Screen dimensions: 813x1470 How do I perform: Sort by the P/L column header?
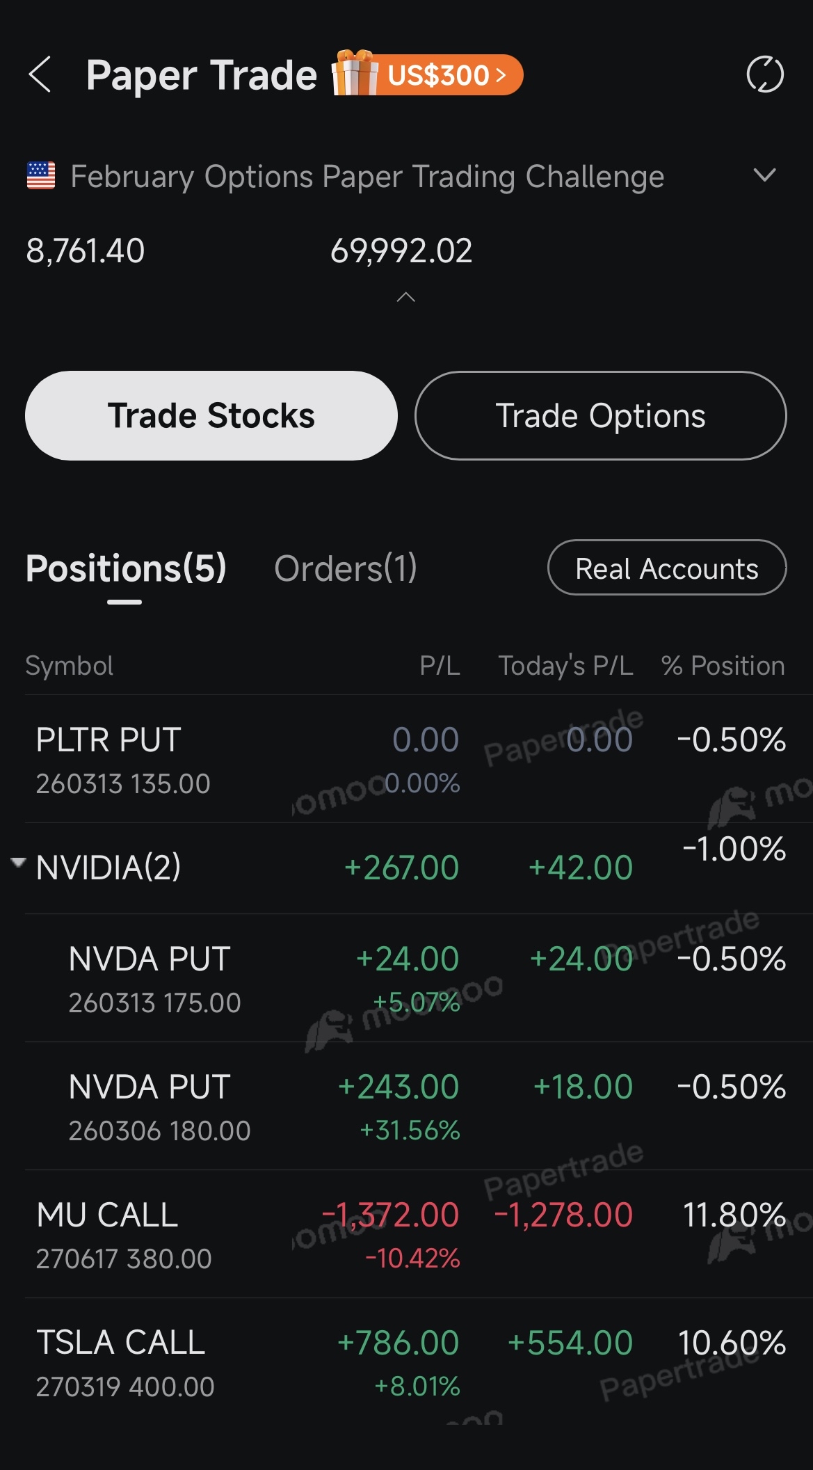(x=440, y=666)
